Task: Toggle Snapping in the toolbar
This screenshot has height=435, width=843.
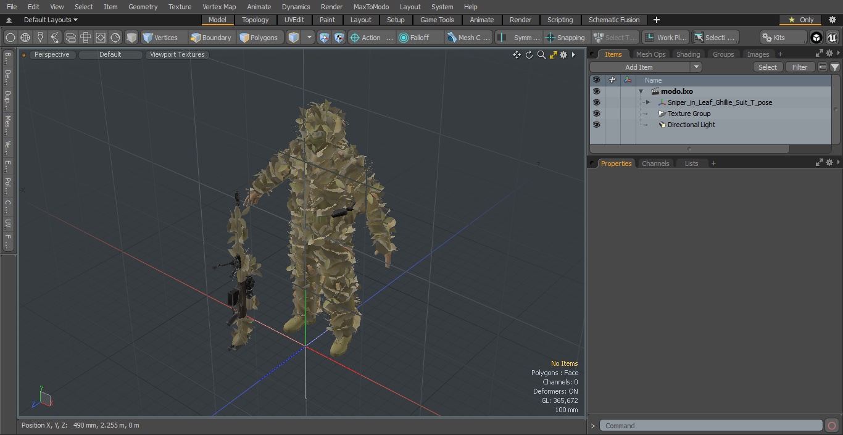Action: [x=565, y=38]
